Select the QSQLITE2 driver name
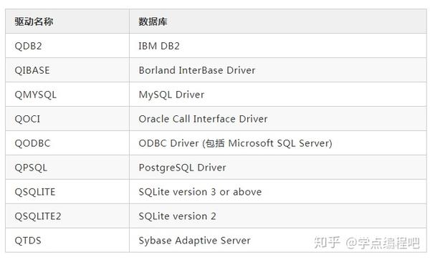 coord(38,216)
